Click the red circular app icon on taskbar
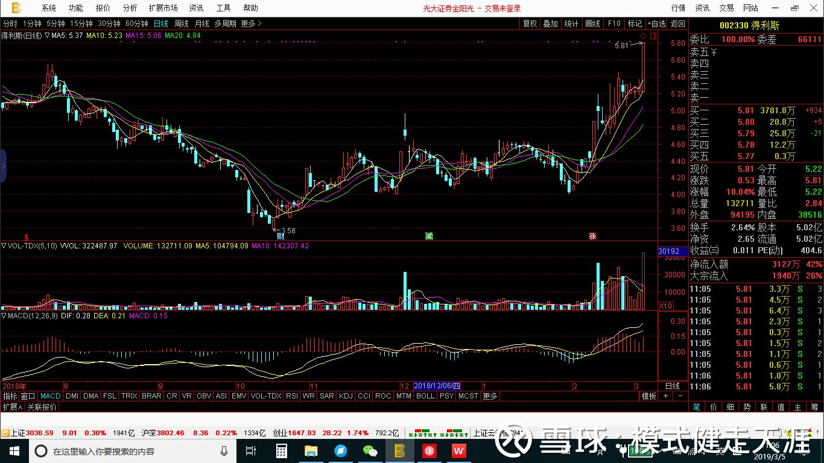The width and height of the screenshot is (824, 463). (x=429, y=451)
